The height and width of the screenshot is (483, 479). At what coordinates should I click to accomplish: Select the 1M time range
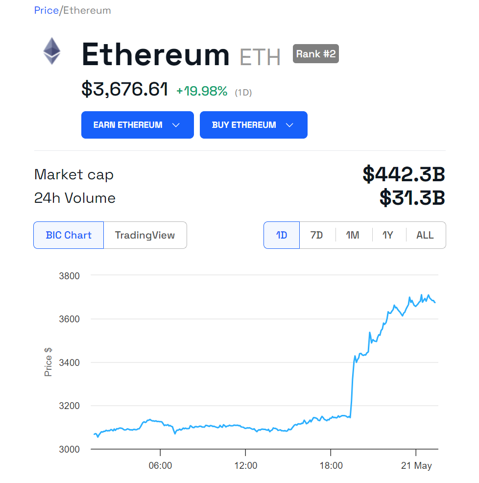coord(353,235)
